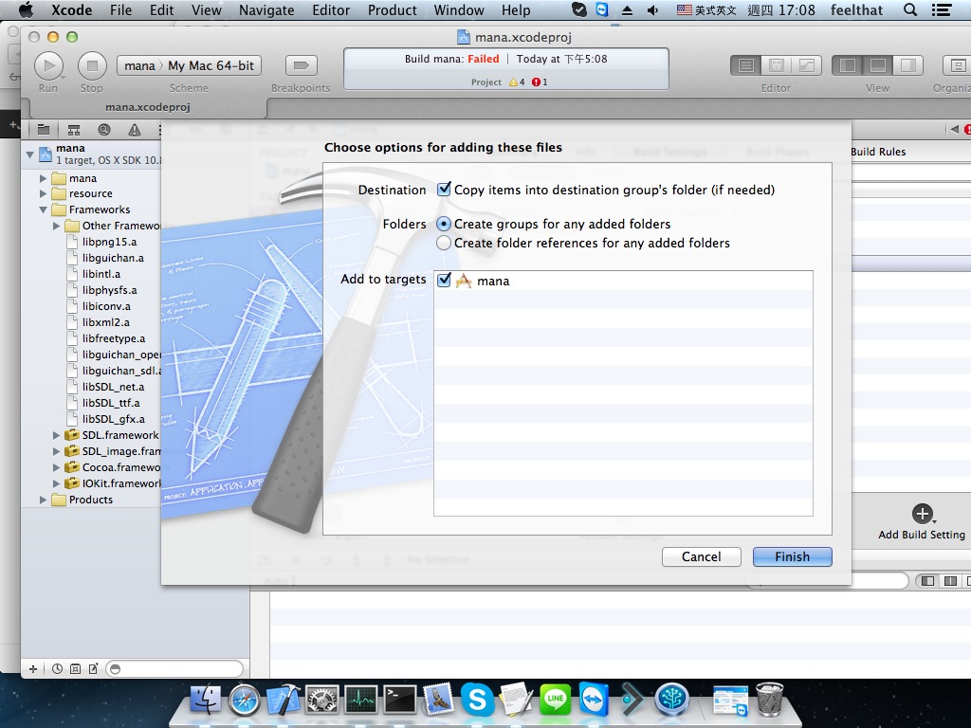Toggle the debug area View icon
The width and height of the screenshot is (971, 728).
click(877, 65)
